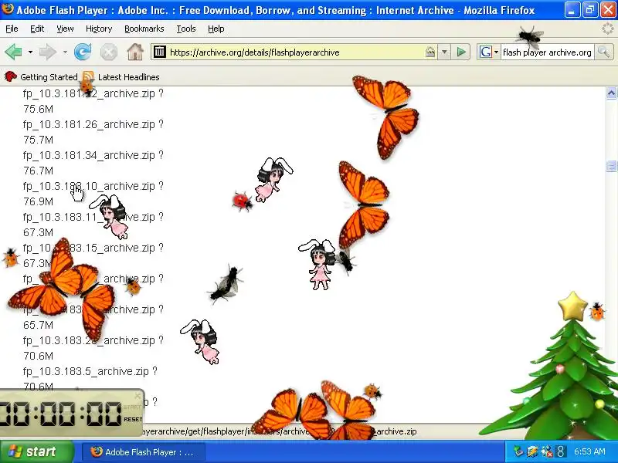This screenshot has height=463, width=618.
Task: Click the ? next to fp_10.3.181.26_archive.zip
Action: point(161,124)
